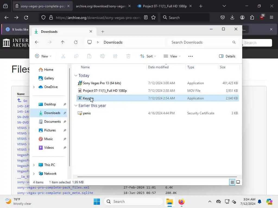Click the search magnifier in Search Downloads

click(234, 42)
